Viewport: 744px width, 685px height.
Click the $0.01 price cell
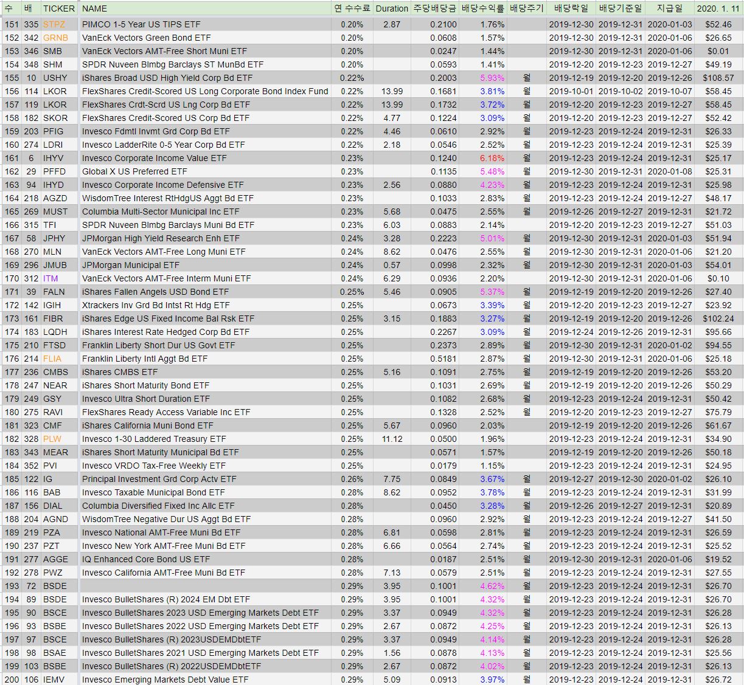[x=718, y=51]
